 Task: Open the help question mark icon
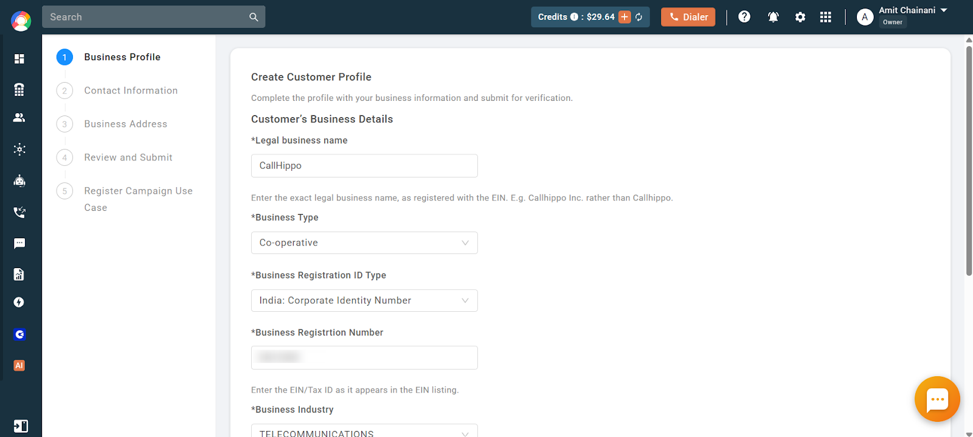point(744,17)
